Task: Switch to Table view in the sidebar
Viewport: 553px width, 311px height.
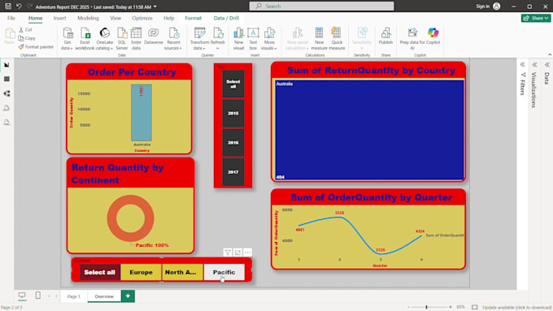Action: click(x=7, y=79)
